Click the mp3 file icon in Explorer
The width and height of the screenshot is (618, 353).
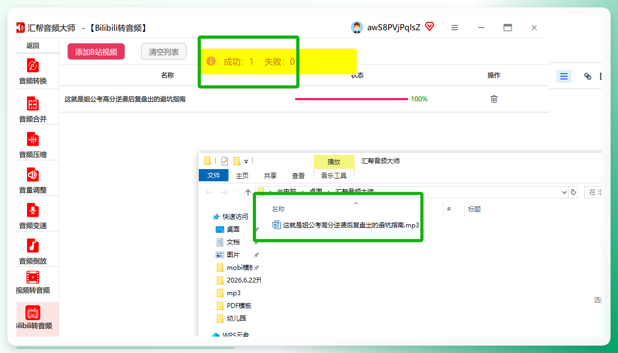point(276,225)
